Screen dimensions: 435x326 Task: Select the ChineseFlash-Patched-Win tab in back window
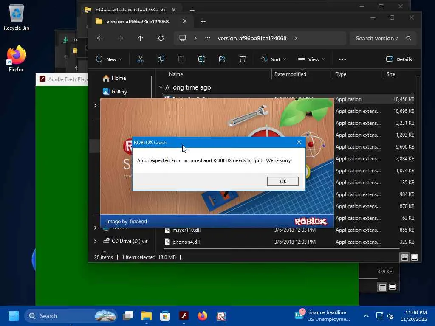pos(130,9)
